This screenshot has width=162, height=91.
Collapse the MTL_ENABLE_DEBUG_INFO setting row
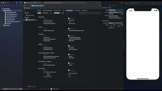click(x=43, y=72)
